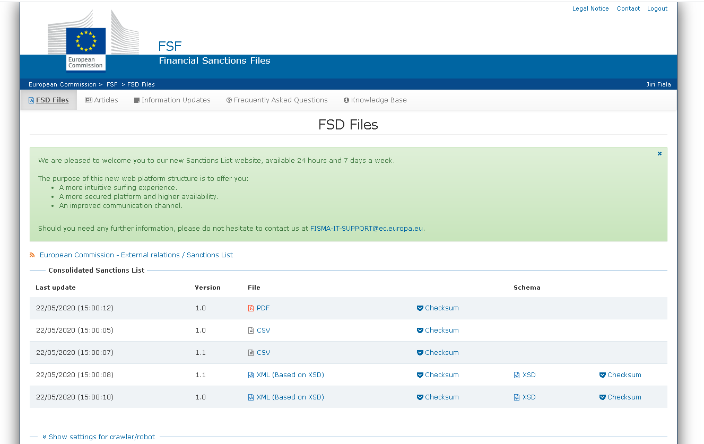Dismiss the green welcome message

pos(659,154)
